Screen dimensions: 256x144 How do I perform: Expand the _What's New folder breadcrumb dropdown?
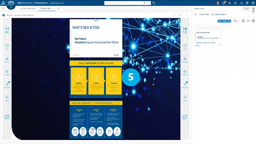click(x=226, y=14)
